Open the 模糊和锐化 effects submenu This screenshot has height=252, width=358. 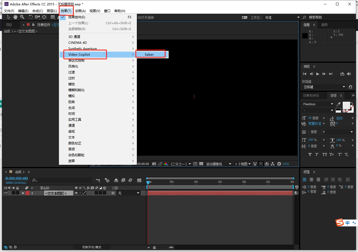point(98,90)
